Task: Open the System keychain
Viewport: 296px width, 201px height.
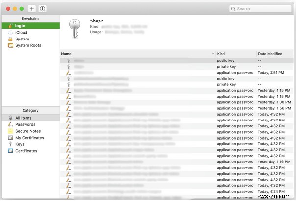Action: pos(22,39)
